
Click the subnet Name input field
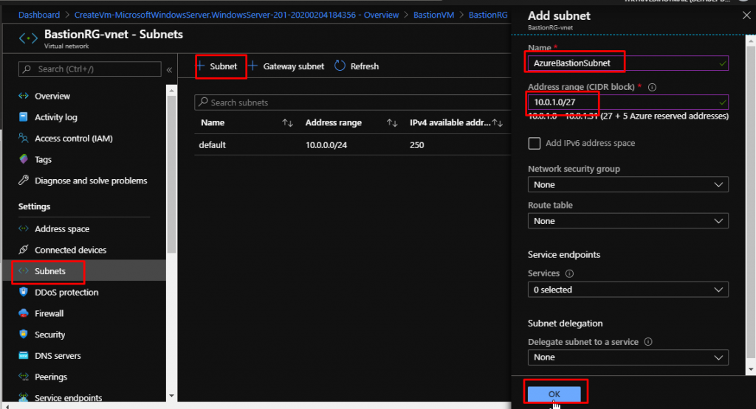tap(628, 63)
